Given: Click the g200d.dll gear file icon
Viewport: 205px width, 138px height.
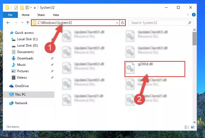Looking at the screenshot, I should [x=130, y=68].
